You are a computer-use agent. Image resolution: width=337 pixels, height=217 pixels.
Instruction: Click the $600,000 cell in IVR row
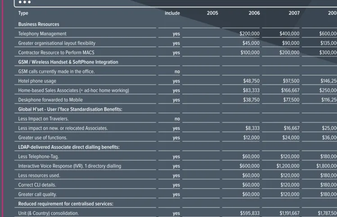[x=250, y=166]
